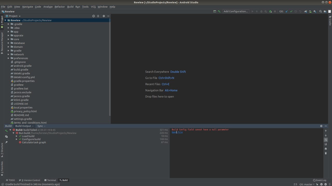Click the Print console output icon
This screenshot has width=332, height=186.
(326, 149)
